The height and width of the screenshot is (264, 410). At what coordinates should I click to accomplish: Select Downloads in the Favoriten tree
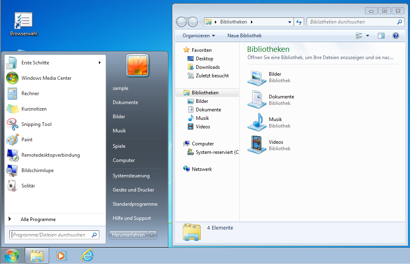tap(208, 67)
